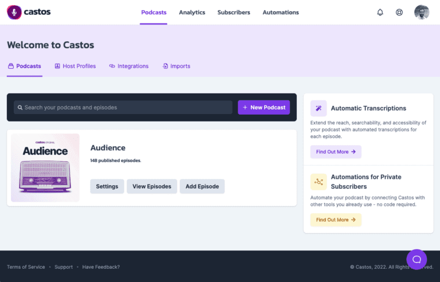
Task: Open Settings for the Audience podcast
Action: [x=107, y=186]
